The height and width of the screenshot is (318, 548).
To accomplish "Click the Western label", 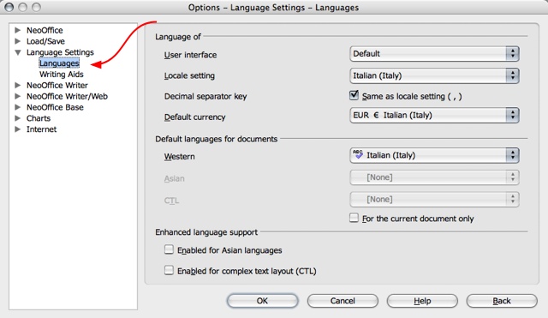I will click(x=179, y=156).
